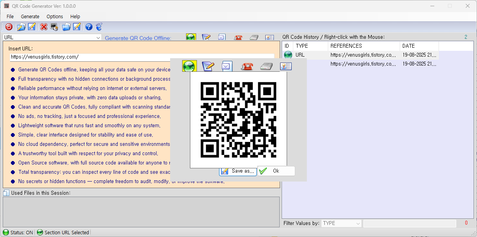Click the Save as... button

(238, 171)
